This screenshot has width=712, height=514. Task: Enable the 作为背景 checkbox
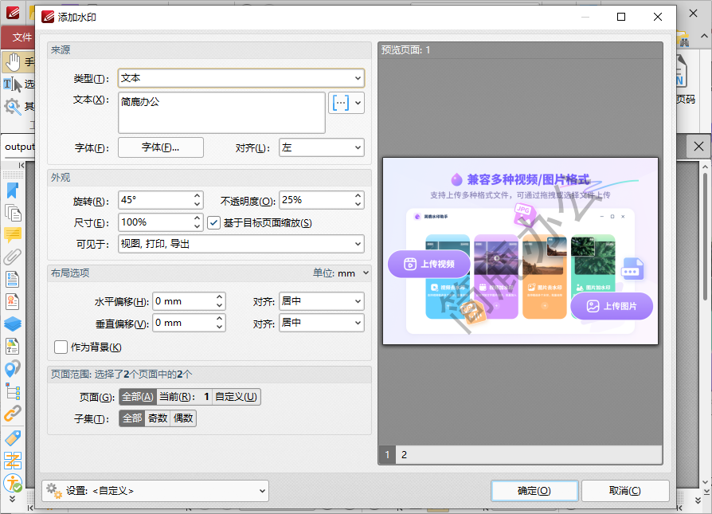tap(61, 347)
